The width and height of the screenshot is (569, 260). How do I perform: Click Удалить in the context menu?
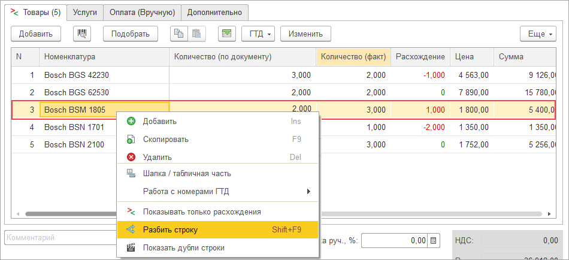point(157,157)
